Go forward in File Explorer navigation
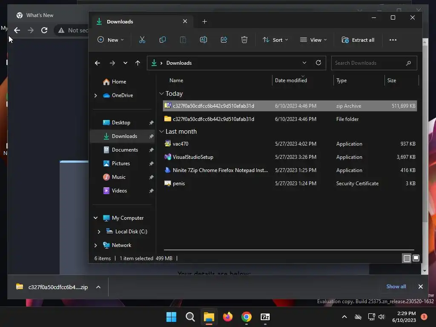 (112, 63)
